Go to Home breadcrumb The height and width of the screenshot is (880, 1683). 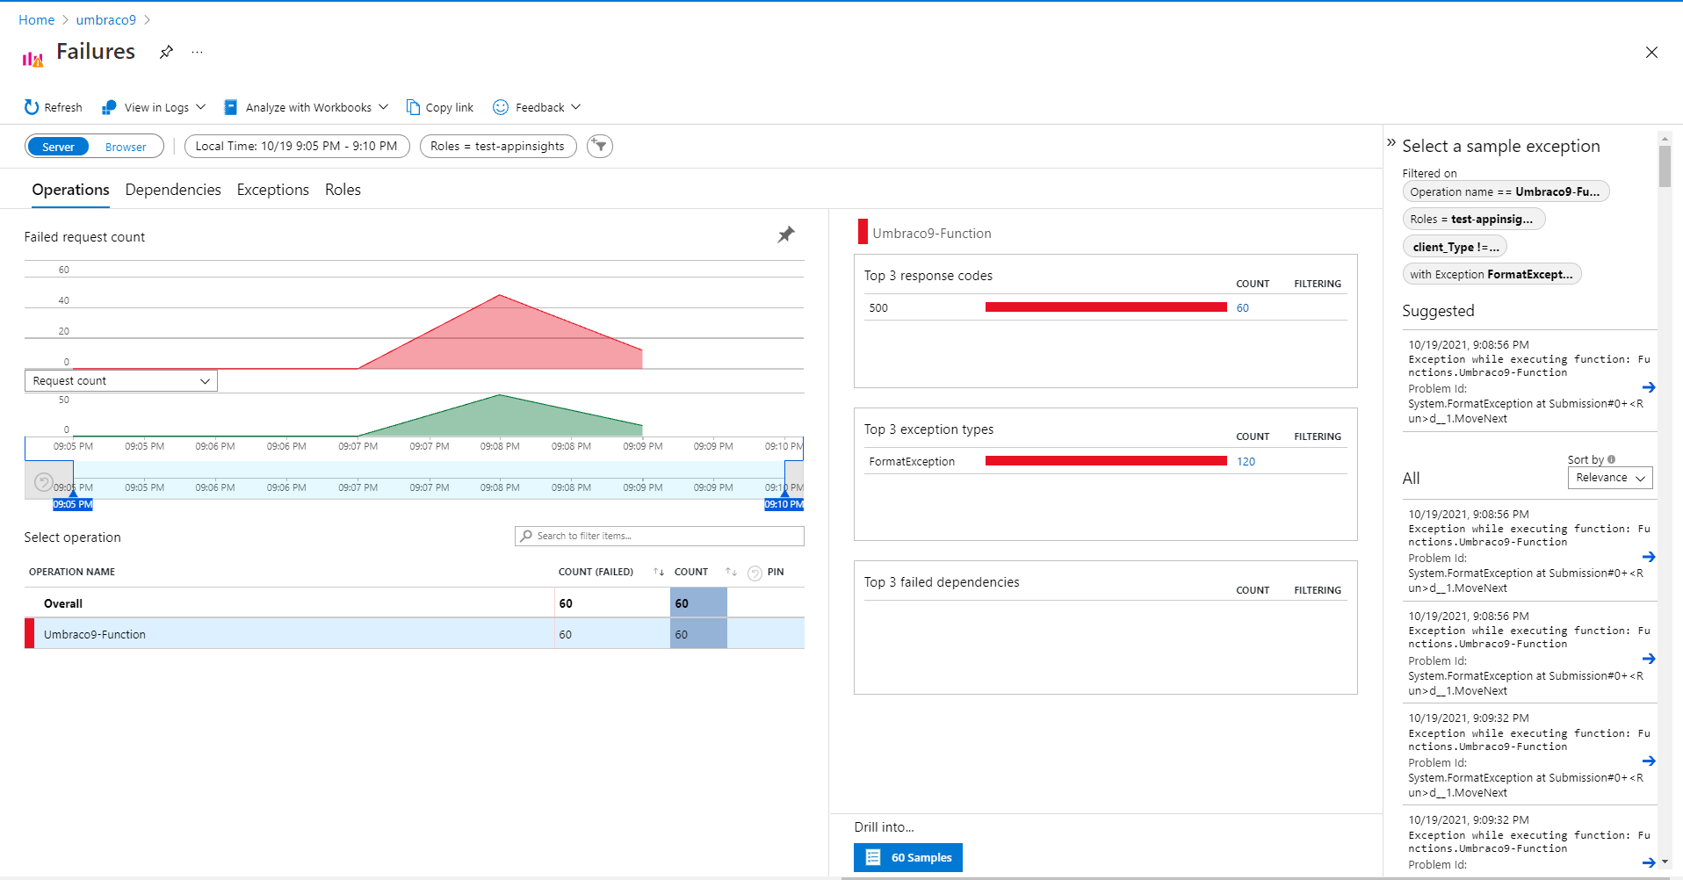pos(36,19)
